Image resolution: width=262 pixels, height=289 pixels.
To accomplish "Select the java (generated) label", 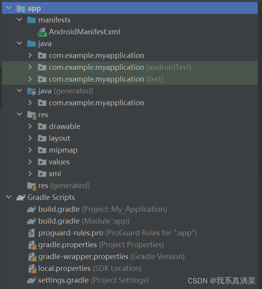I will pos(65,91).
